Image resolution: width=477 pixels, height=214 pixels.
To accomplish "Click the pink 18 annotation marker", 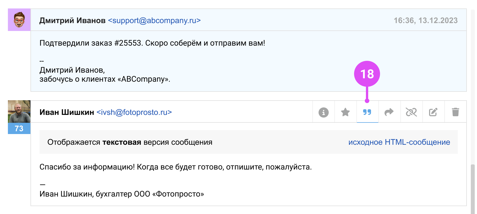I will click(367, 74).
